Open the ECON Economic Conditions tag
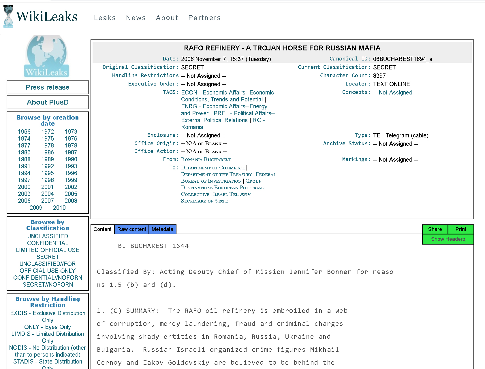 227,96
